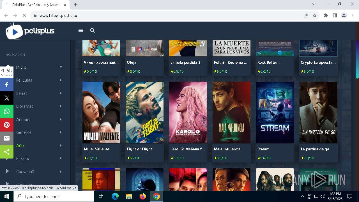Open the Mujer Valiente title link
This screenshot has height=202, width=359.
point(96,149)
